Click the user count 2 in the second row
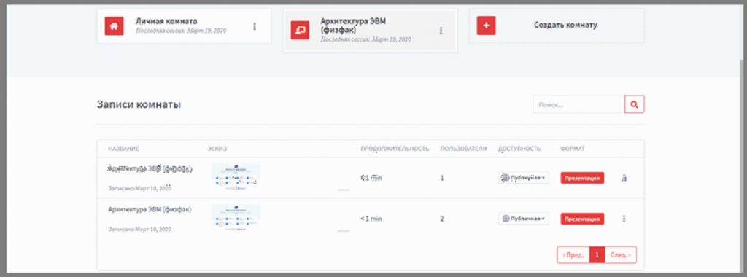 pos(442,219)
